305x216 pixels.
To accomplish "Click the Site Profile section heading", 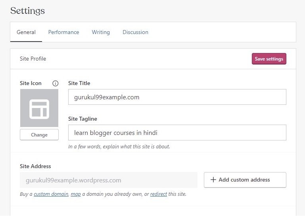I will coord(33,59).
